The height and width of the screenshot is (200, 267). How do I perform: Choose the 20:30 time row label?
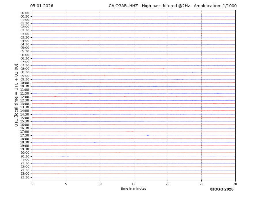click(x=25, y=156)
